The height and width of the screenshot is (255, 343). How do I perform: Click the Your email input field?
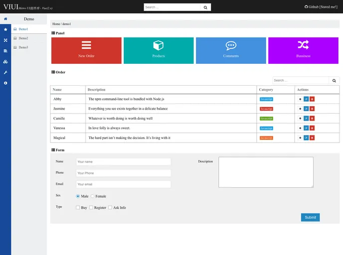123,184
